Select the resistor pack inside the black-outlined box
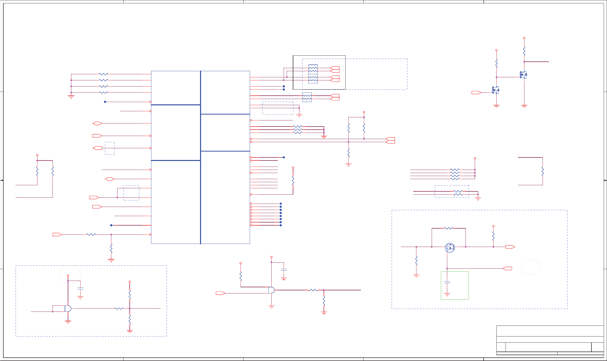607x361 pixels. click(x=313, y=74)
